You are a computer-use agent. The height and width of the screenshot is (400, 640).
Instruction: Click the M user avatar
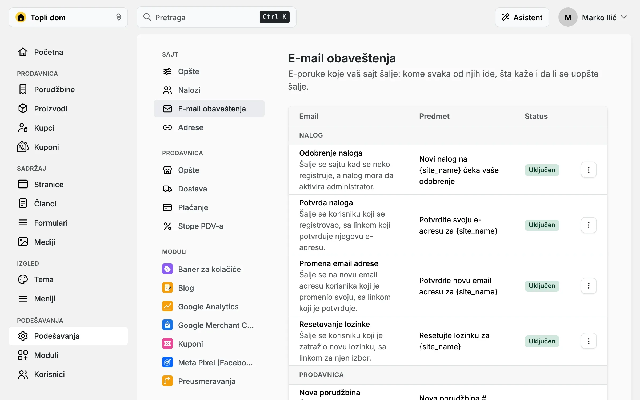(x=568, y=17)
